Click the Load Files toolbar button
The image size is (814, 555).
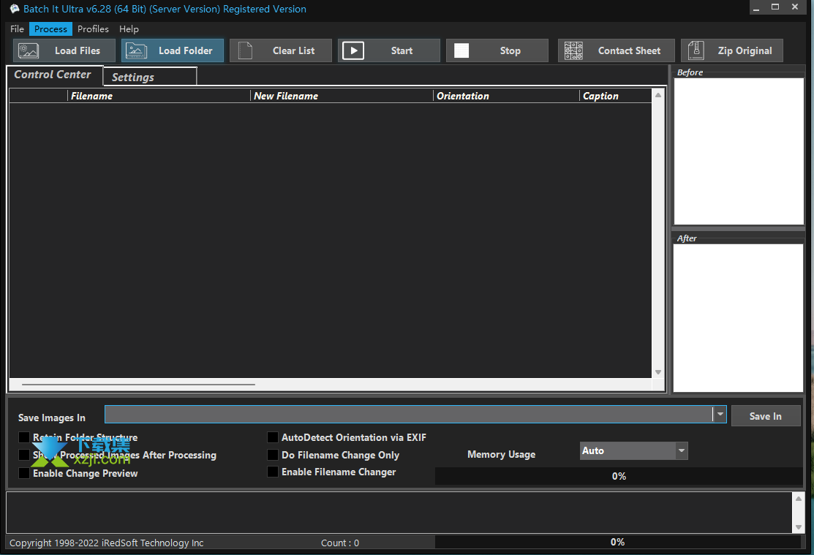(64, 50)
